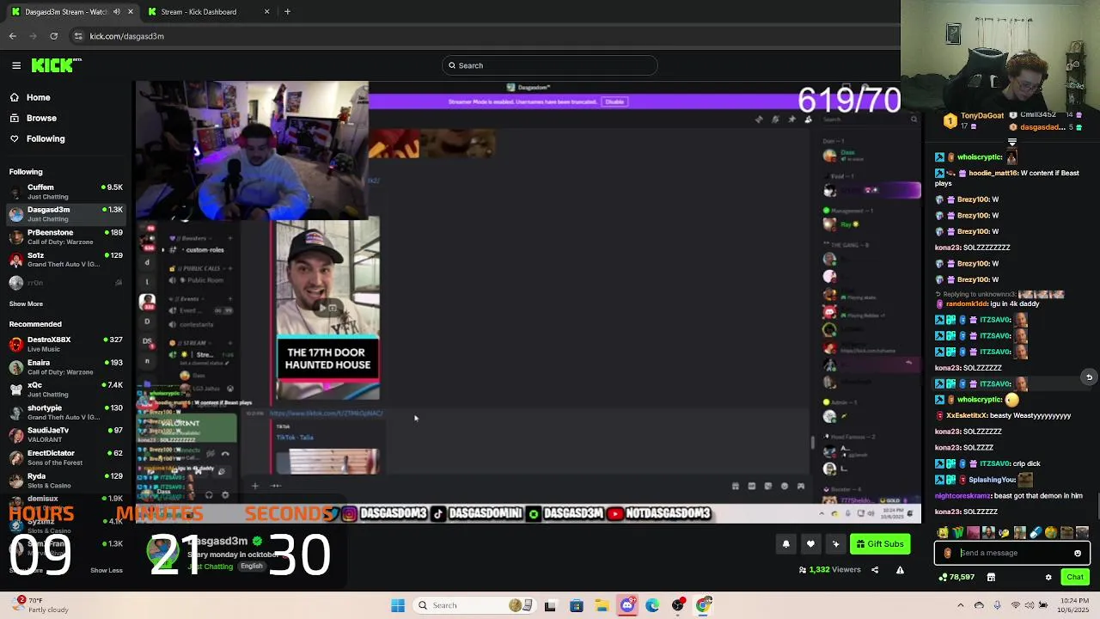Click the English language tag
This screenshot has width=1100, height=619.
click(x=251, y=567)
